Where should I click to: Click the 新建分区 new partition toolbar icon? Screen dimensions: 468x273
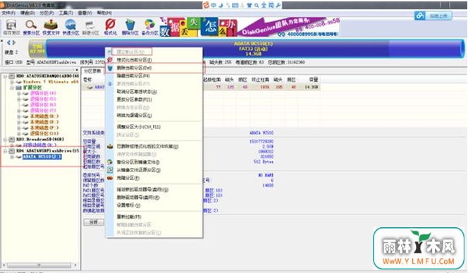90,27
